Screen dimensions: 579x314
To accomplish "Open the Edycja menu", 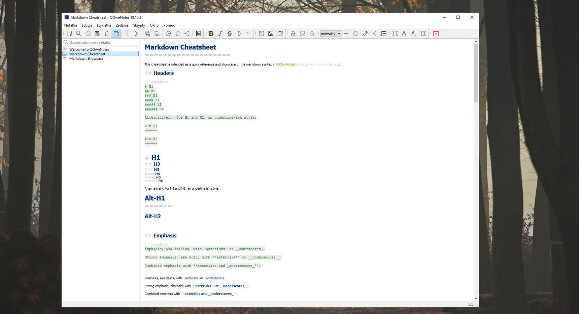I will 87,25.
